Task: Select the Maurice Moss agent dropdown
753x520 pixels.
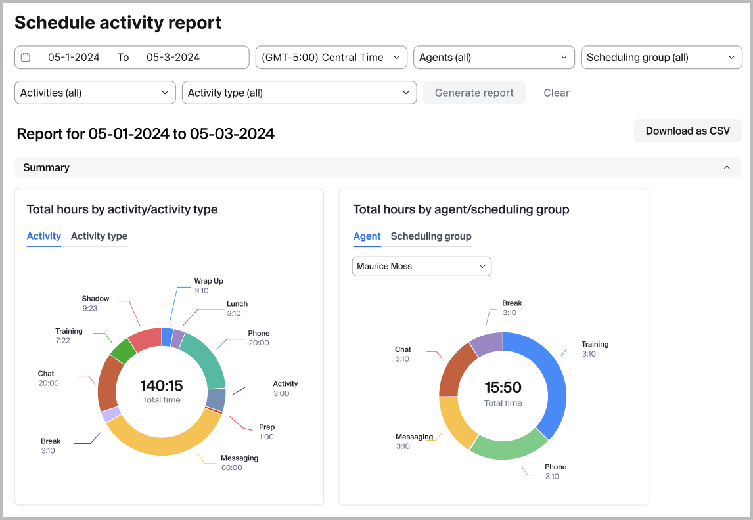Action: point(421,267)
